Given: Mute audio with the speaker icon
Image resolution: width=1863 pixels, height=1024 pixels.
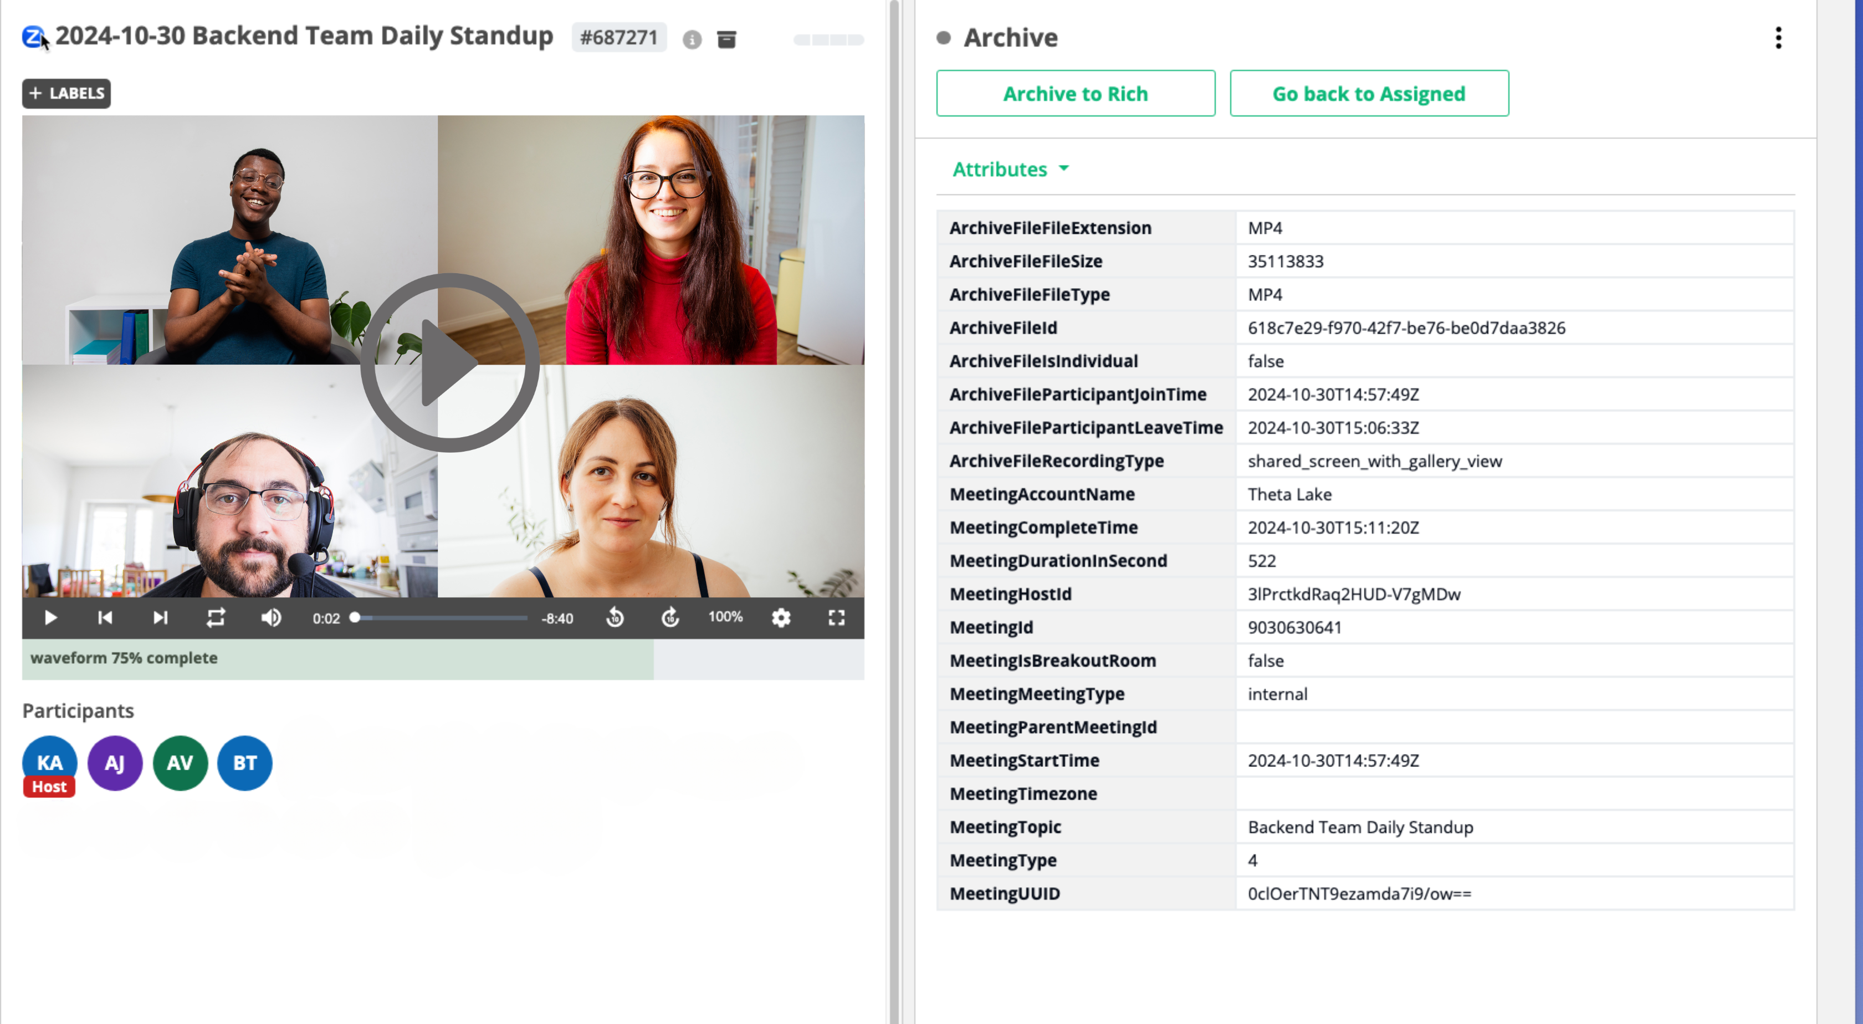Looking at the screenshot, I should point(271,618).
